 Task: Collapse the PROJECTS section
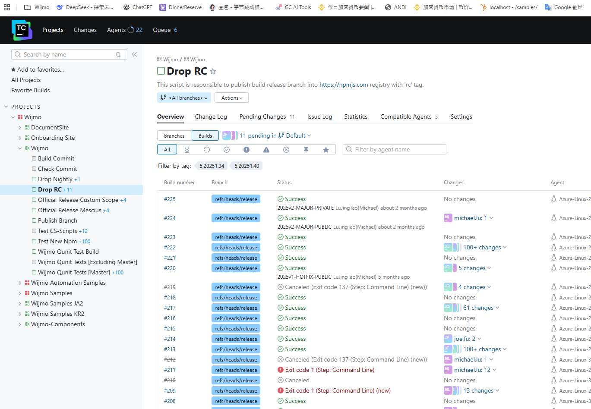pyautogui.click(x=6, y=107)
